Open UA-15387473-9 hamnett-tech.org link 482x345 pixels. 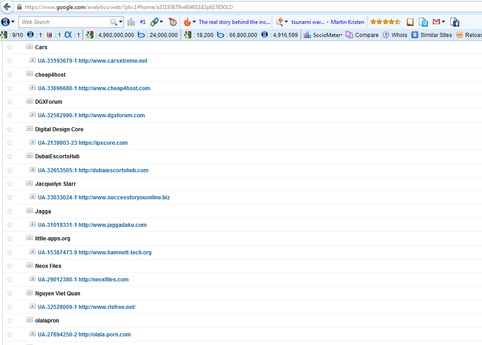pos(95,252)
